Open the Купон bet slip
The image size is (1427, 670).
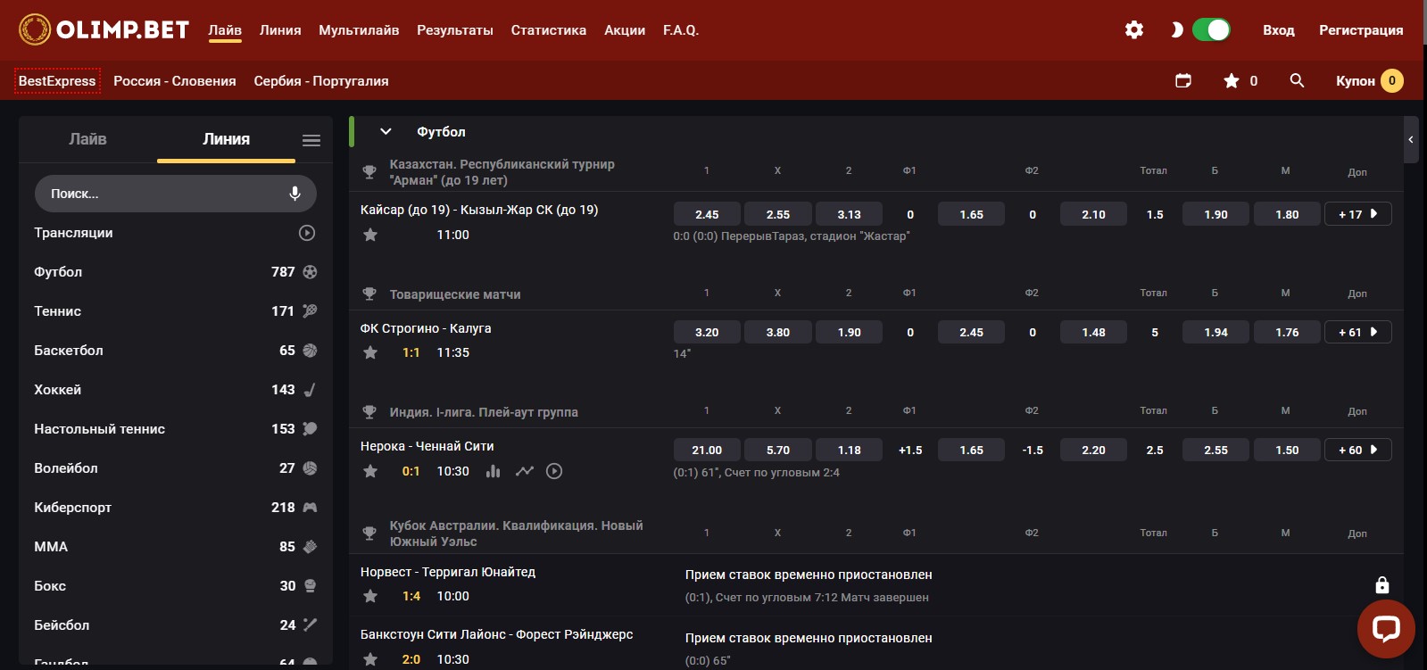coord(1369,81)
